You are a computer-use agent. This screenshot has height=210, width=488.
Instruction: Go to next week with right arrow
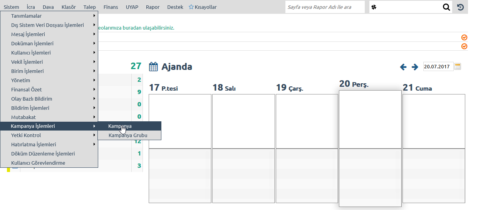[x=415, y=67]
